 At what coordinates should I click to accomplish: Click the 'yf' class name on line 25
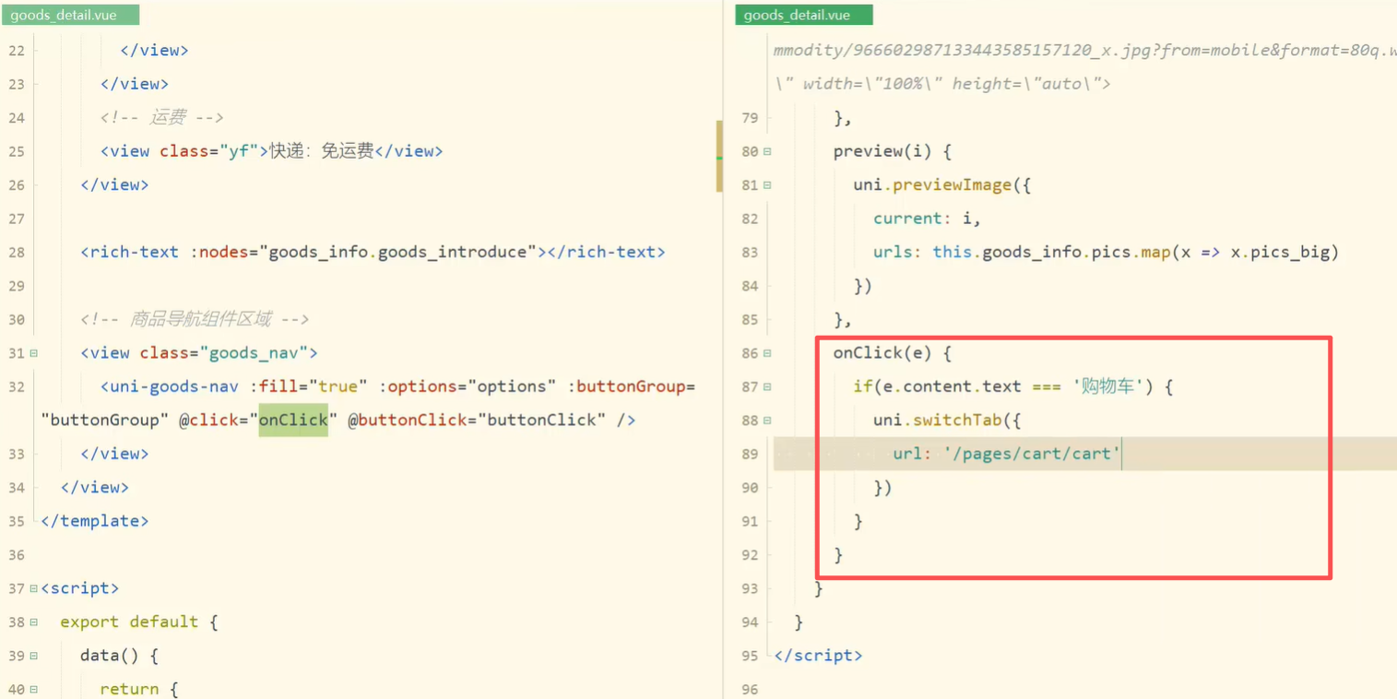point(240,151)
